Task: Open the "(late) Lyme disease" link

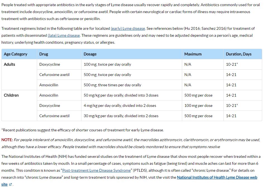Action: click(64, 35)
